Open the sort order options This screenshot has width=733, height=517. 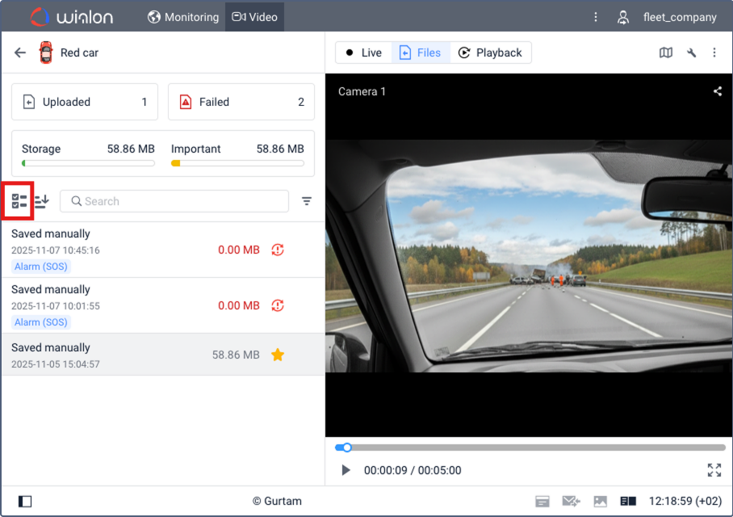pos(42,201)
